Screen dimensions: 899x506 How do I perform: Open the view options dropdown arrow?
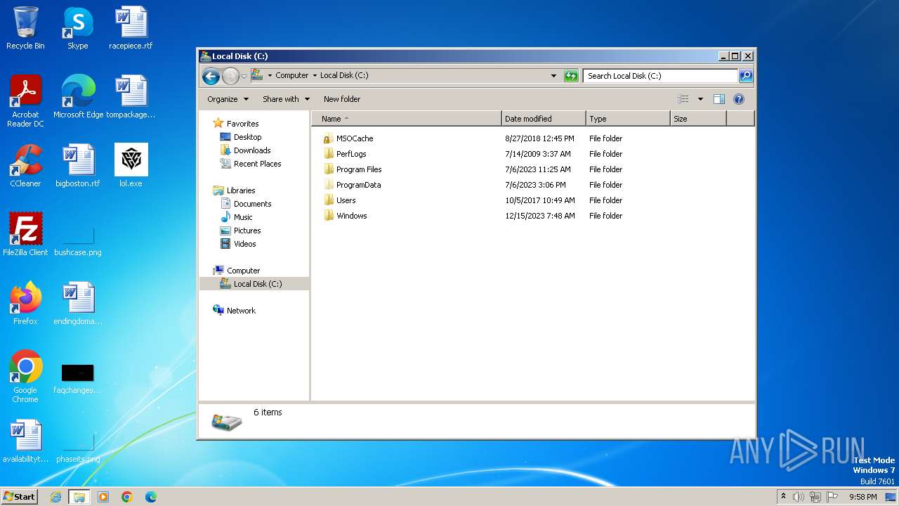[700, 99]
